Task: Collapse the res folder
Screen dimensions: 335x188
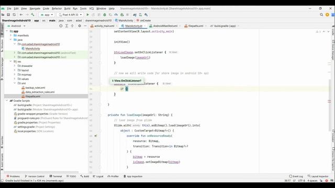Action: tap(10, 62)
